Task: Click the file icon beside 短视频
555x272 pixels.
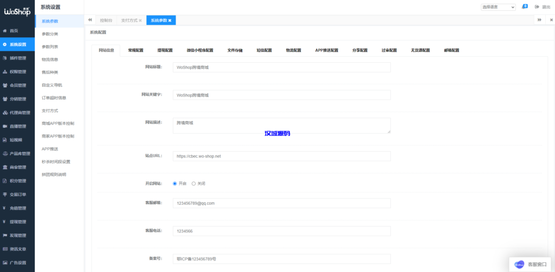Action: (x=4, y=140)
